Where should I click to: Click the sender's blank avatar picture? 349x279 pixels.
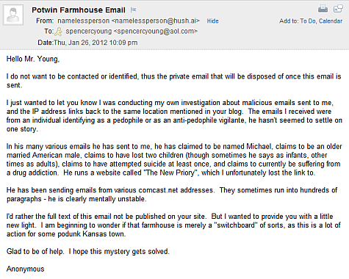13,15
